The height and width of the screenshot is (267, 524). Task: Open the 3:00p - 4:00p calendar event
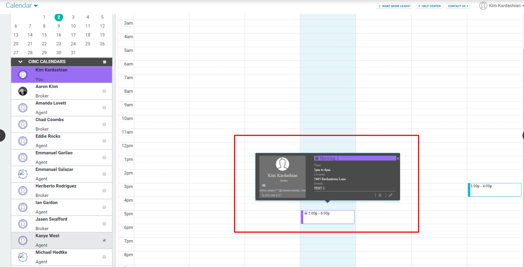coord(494,189)
